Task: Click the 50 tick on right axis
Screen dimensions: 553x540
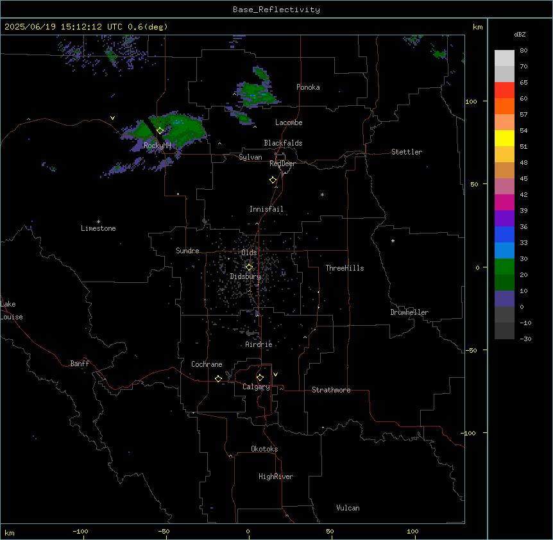Action: coord(474,184)
